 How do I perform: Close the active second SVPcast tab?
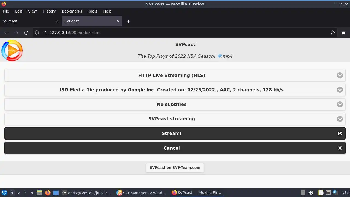tap(118, 21)
